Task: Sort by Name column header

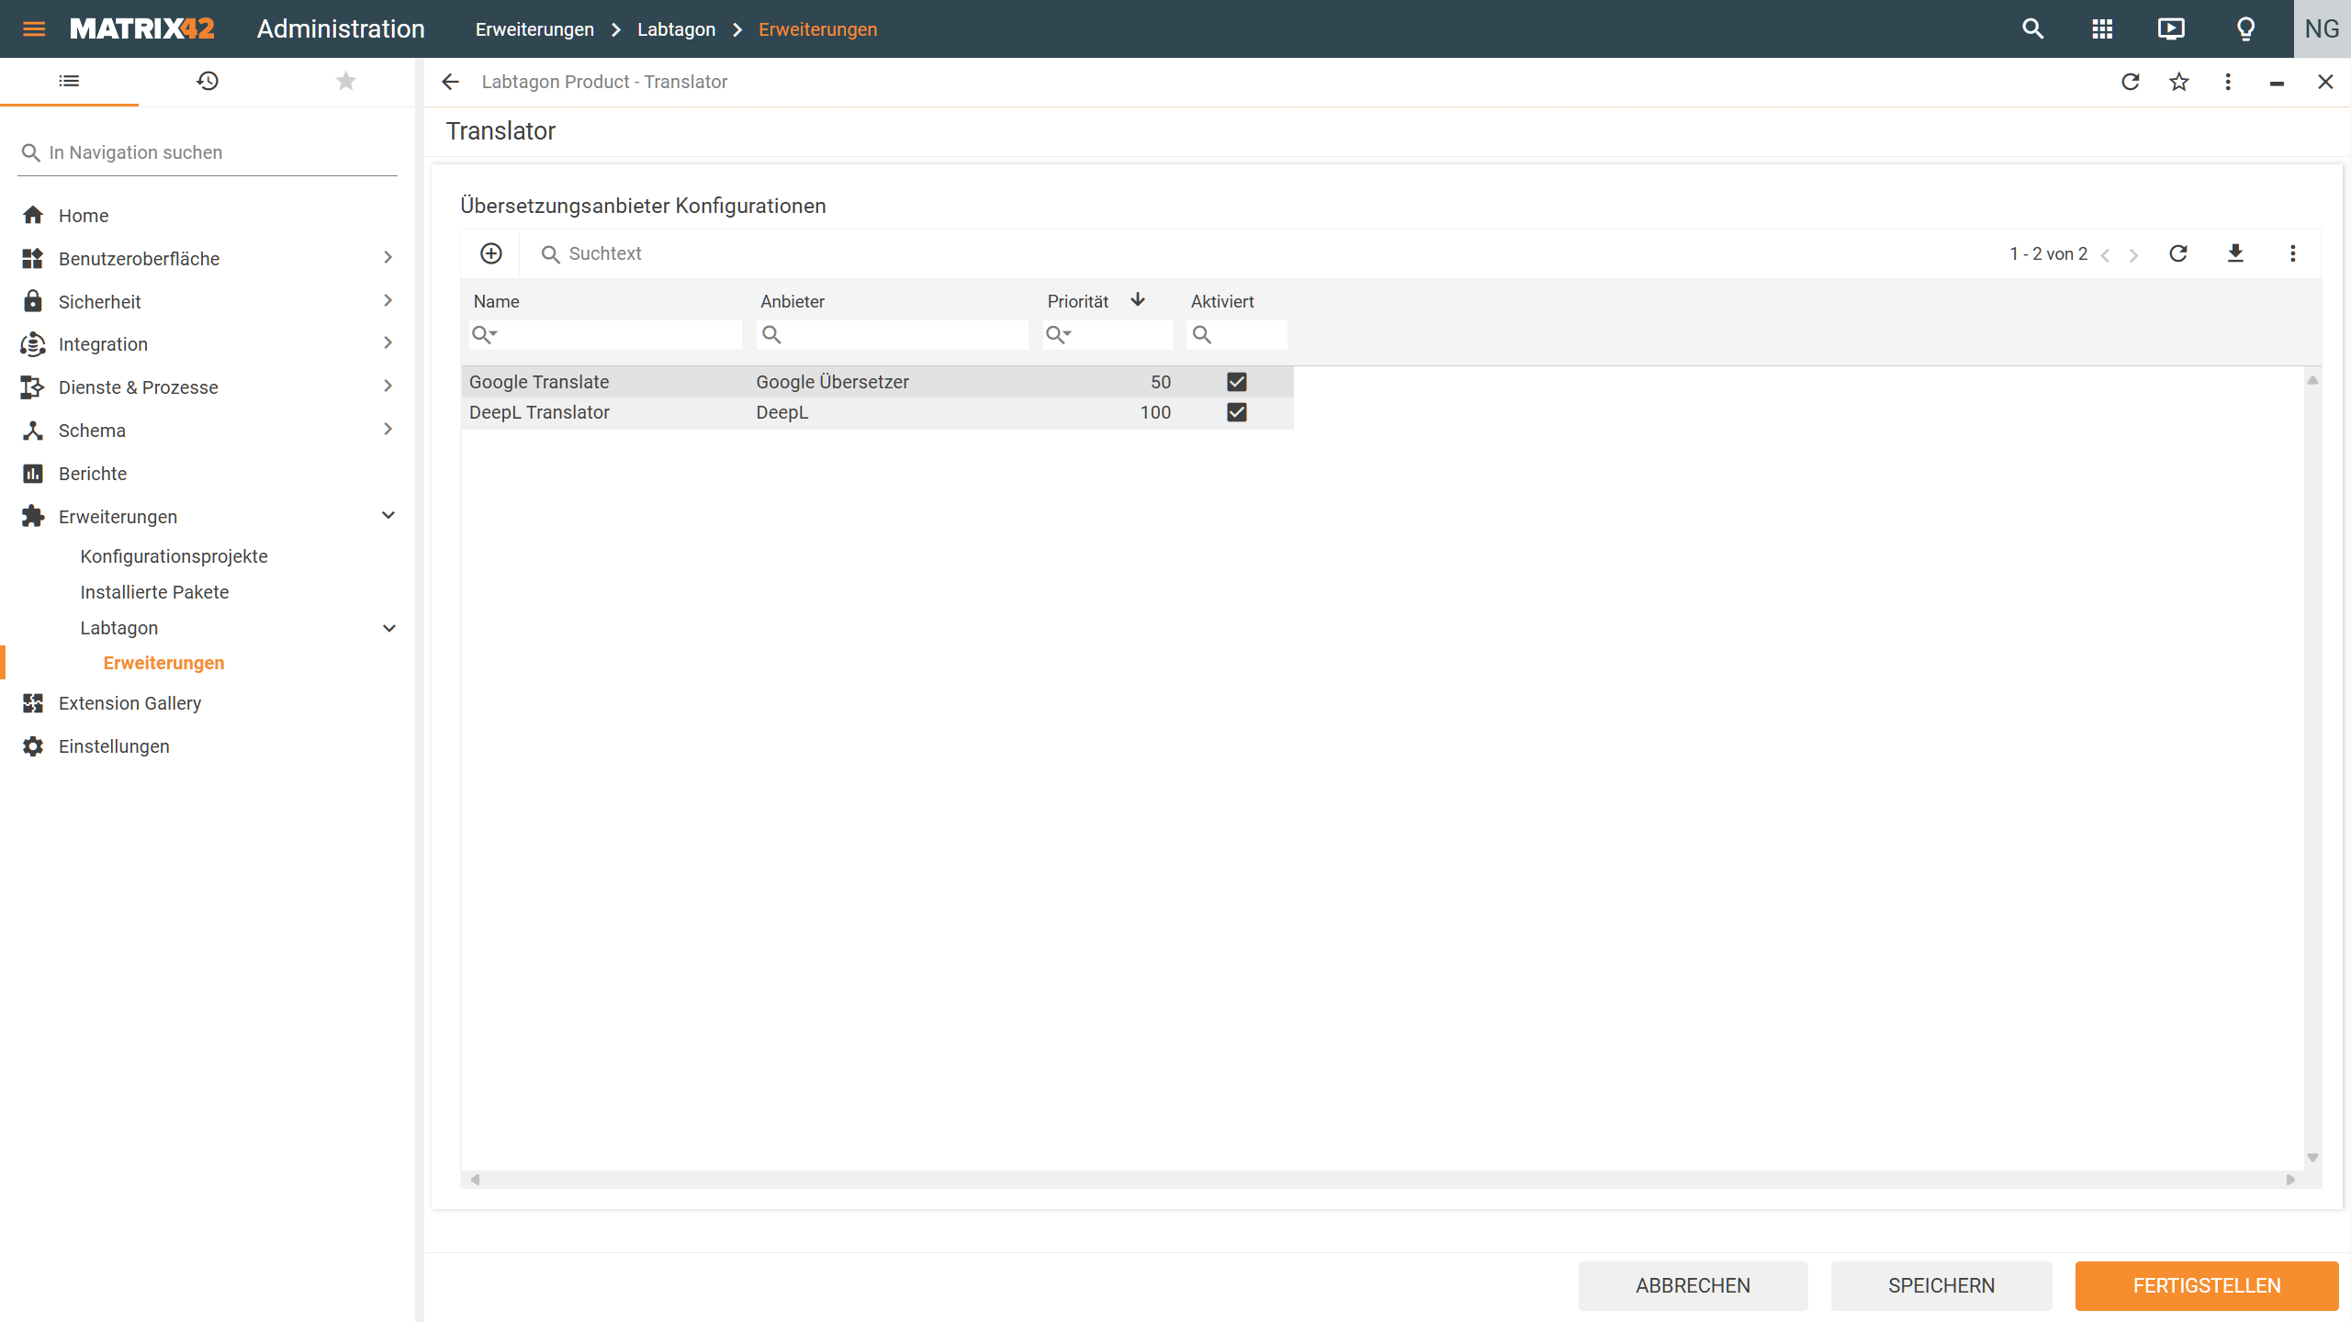Action: point(496,301)
